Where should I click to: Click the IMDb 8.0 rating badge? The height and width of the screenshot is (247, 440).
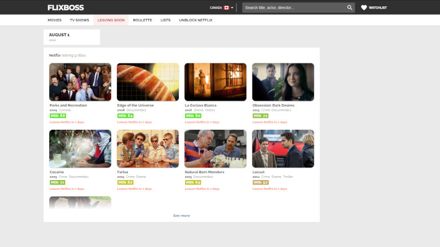tap(192, 115)
